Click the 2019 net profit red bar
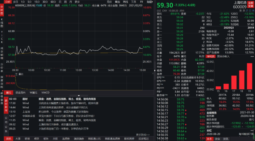The height and width of the screenshot is (141, 255). (249, 76)
